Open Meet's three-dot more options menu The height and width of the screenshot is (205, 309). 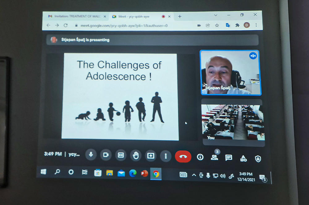(166, 156)
